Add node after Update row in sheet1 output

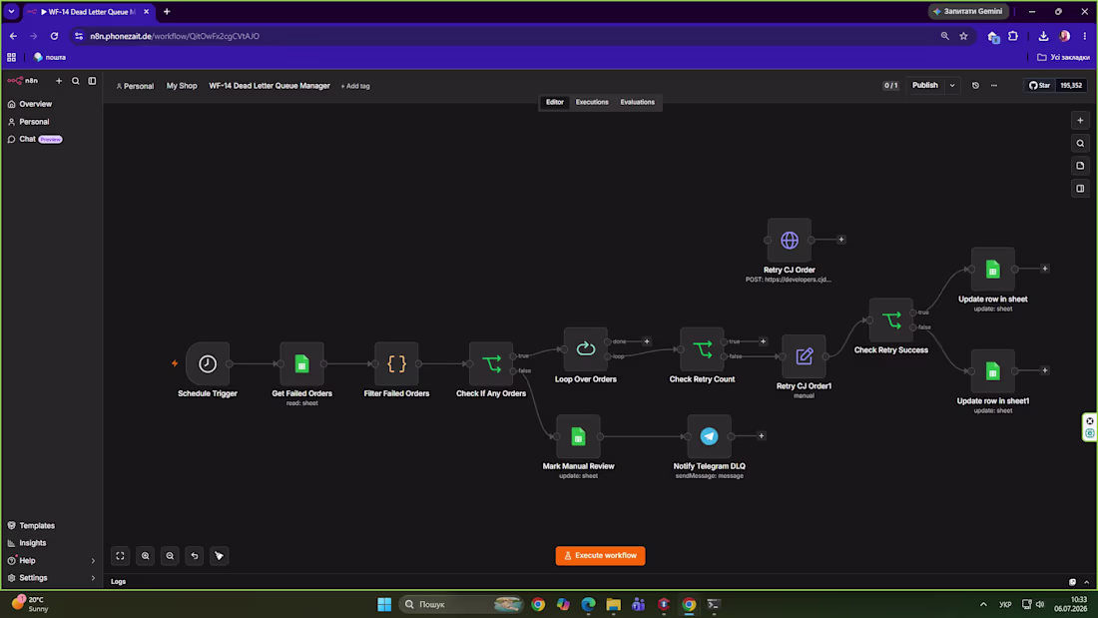[1045, 370]
